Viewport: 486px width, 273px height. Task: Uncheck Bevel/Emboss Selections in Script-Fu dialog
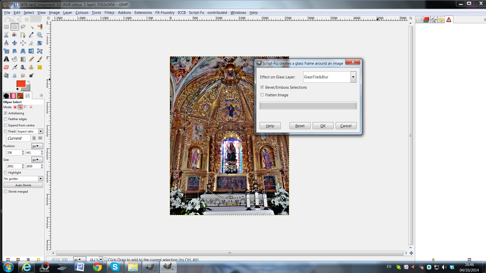tap(262, 87)
